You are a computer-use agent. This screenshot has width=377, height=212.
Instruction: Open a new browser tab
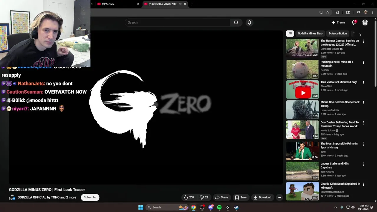point(192,4)
